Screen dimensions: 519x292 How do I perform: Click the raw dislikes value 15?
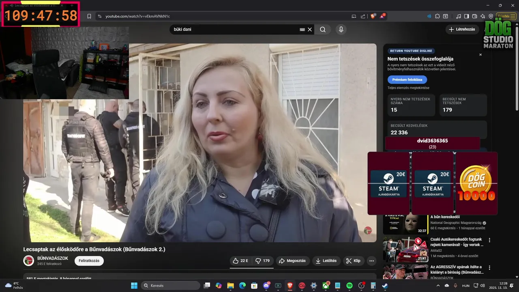[394, 110]
